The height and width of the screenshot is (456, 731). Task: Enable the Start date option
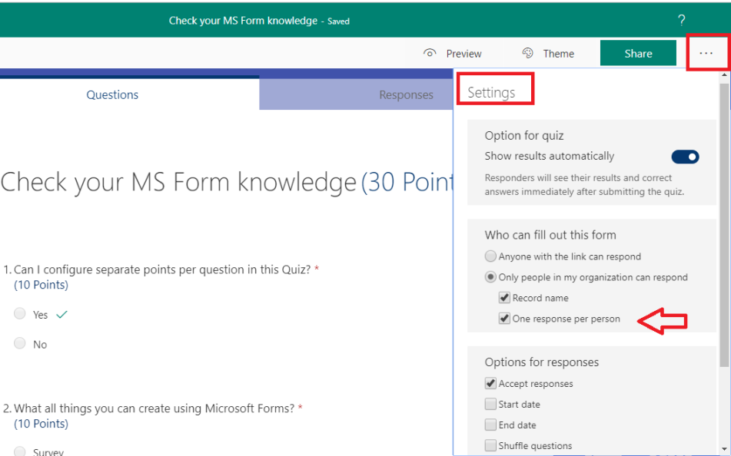pos(490,404)
